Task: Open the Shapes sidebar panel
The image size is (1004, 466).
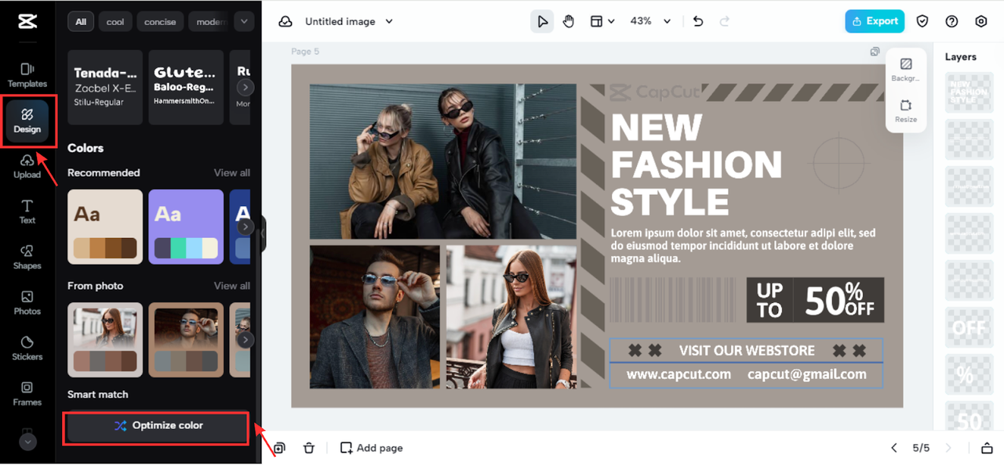Action: click(x=27, y=257)
